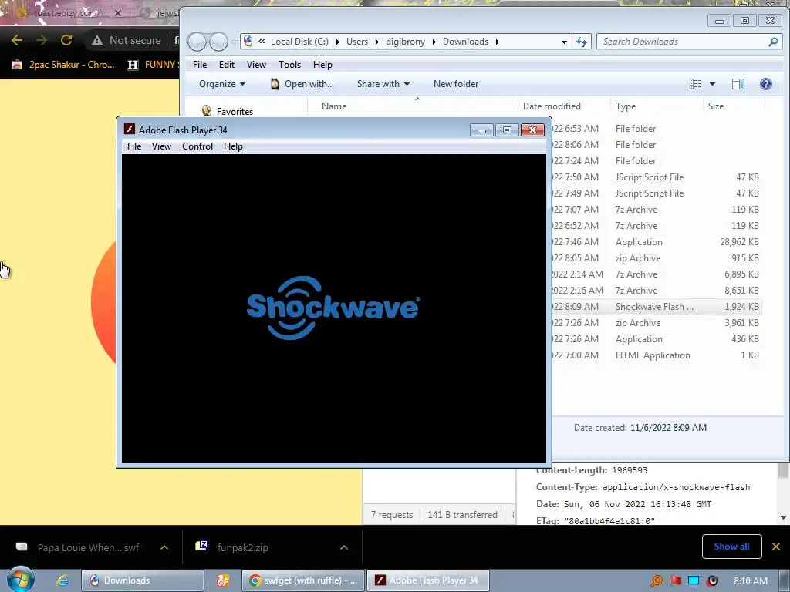Open Flash Player's View menu
This screenshot has height=592, width=790.
(161, 146)
